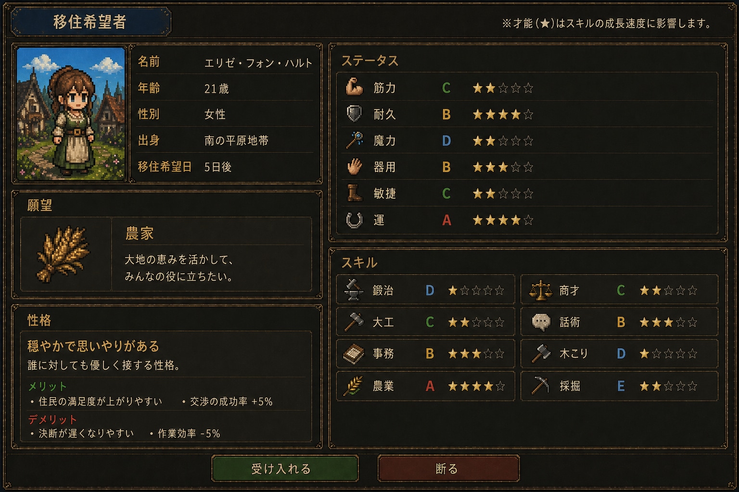Click the 木こり skill entry
Viewport: 739px width, 492px height.
click(x=619, y=354)
